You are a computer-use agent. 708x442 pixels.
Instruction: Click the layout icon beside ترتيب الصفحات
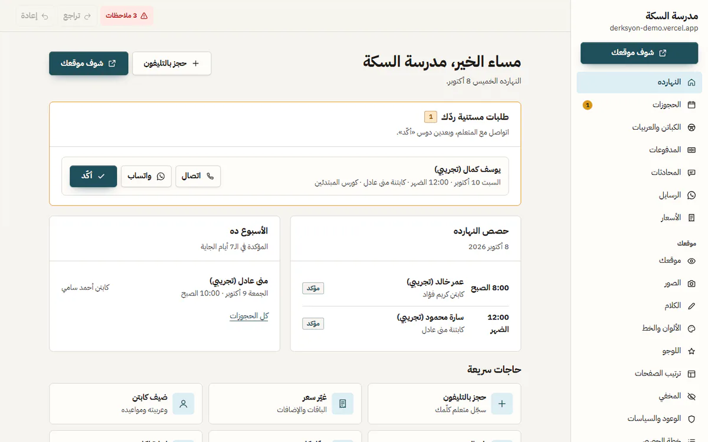(x=692, y=374)
